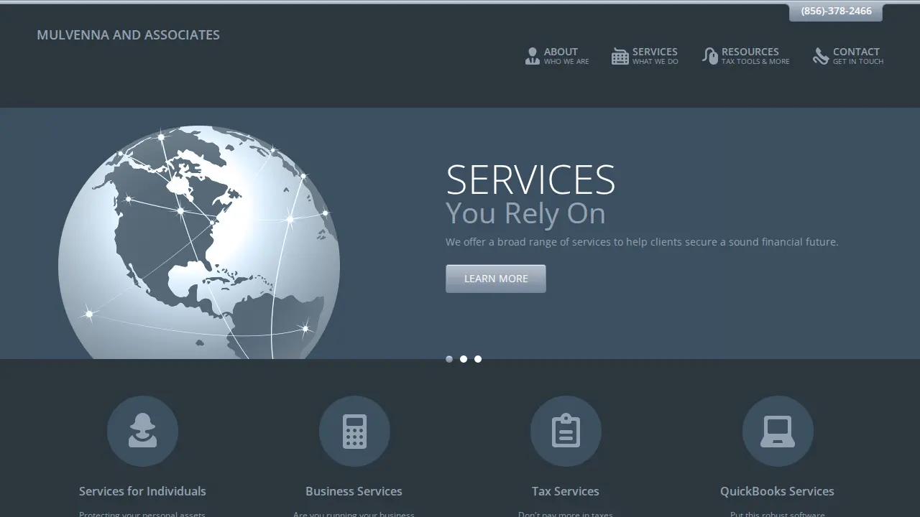Click the globe slider image
This screenshot has width=920, height=517.
click(x=199, y=242)
